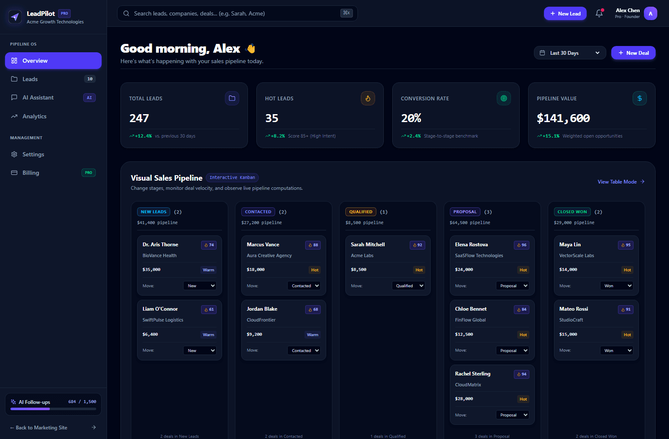
Task: Open Move dropdown for Chloe Bennet
Action: pyautogui.click(x=513, y=350)
